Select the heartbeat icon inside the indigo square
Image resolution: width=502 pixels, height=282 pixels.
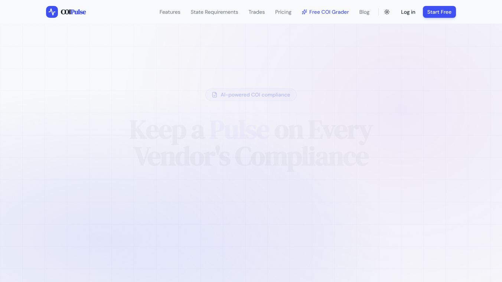[x=52, y=12]
